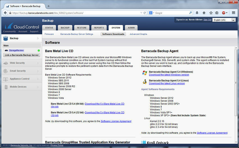Select the Software > Barracuda Backup browser tab

[x=24, y=6]
